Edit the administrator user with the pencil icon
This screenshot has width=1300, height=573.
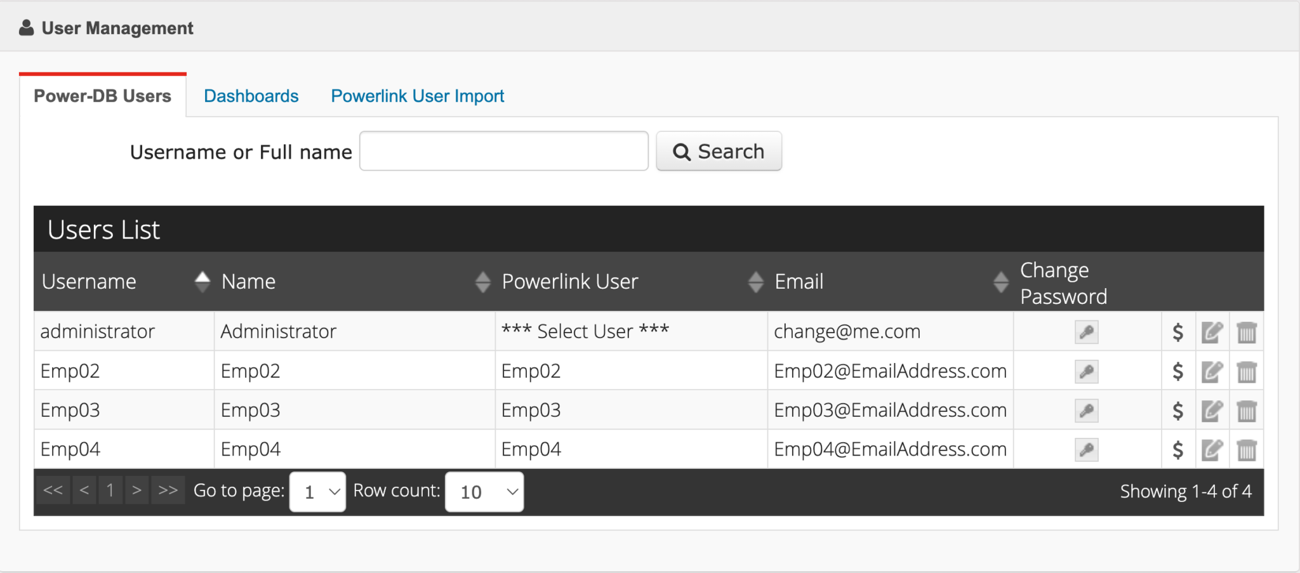(x=1212, y=332)
